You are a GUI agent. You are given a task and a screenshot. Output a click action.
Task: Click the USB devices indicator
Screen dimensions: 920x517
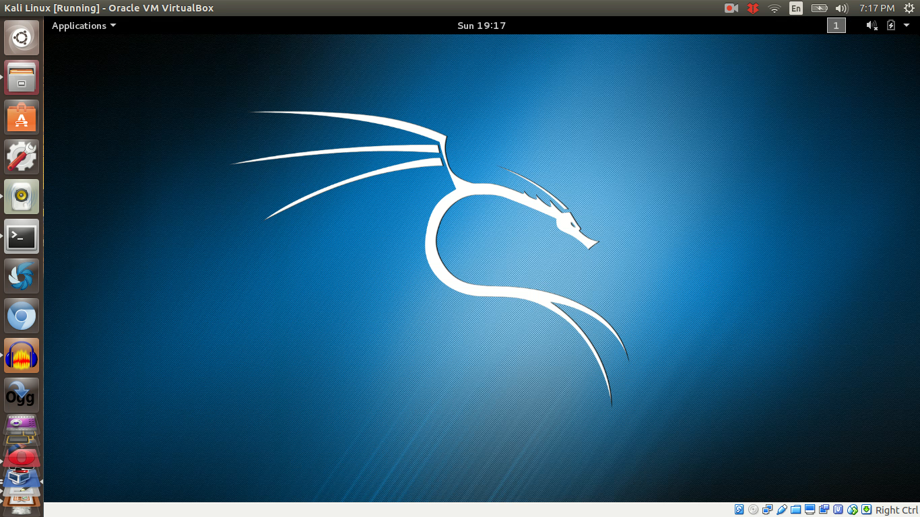tap(782, 510)
